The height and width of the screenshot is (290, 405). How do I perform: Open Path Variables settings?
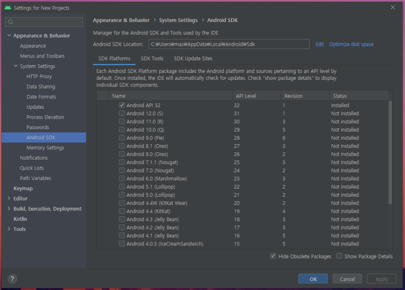pos(35,178)
